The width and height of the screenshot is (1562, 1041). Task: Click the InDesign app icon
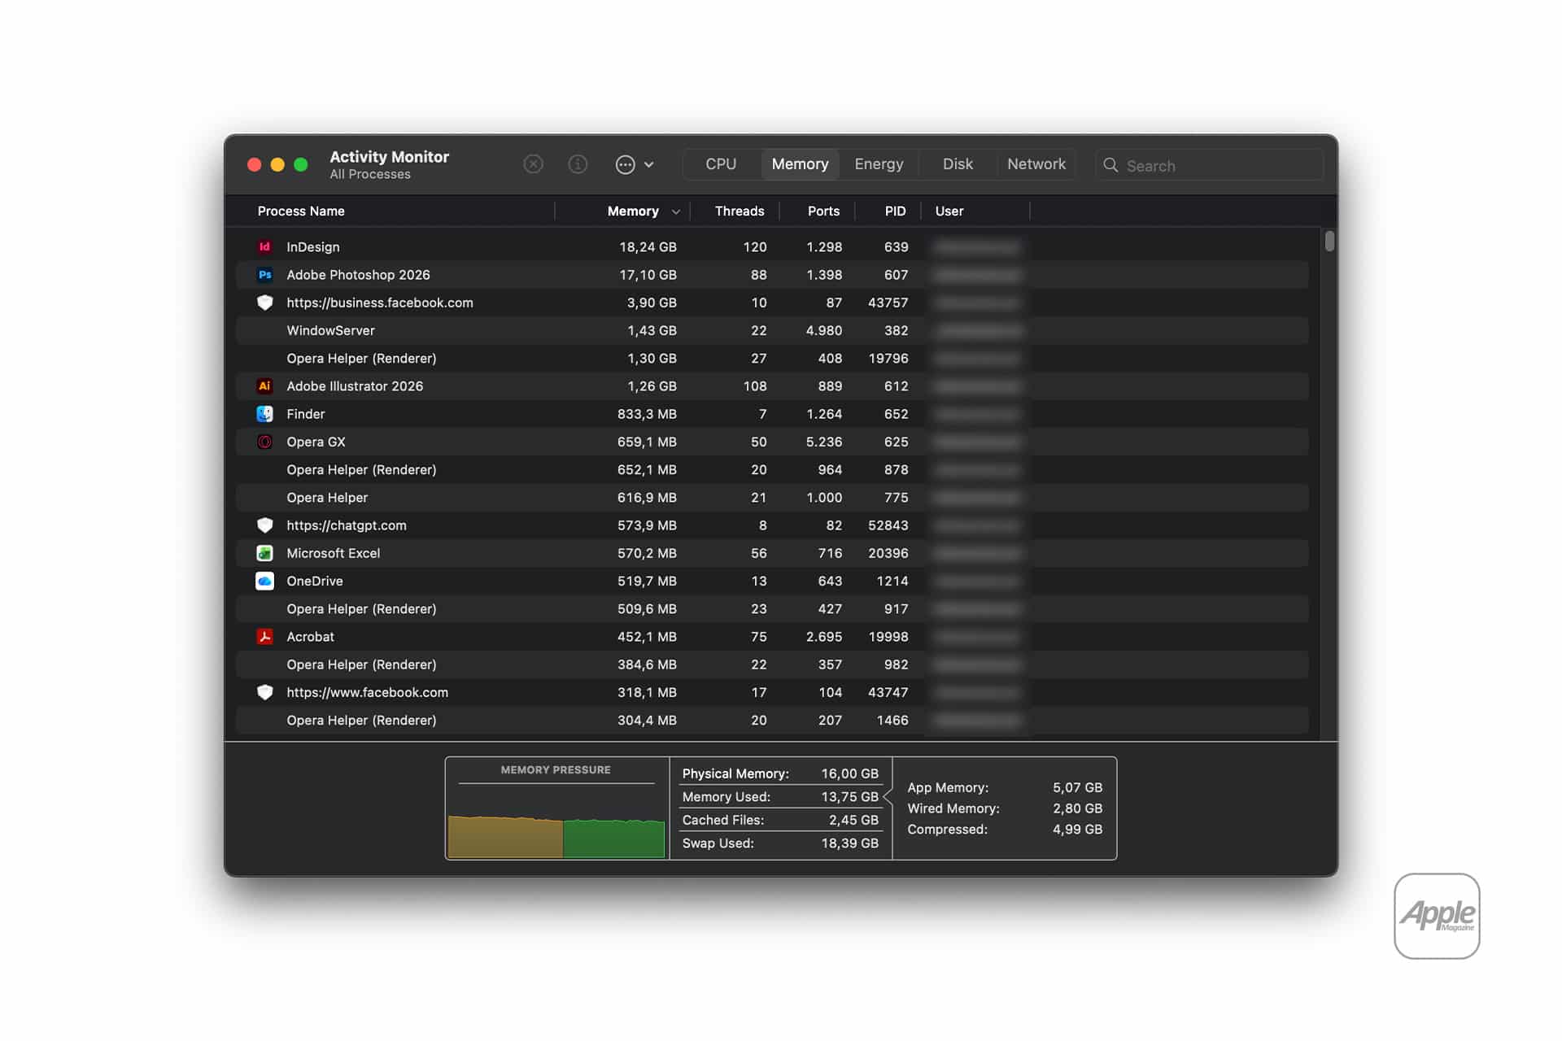(264, 246)
